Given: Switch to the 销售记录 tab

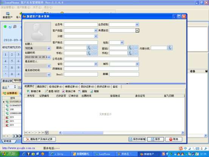Looking at the screenshot, I should (x=71, y=87).
